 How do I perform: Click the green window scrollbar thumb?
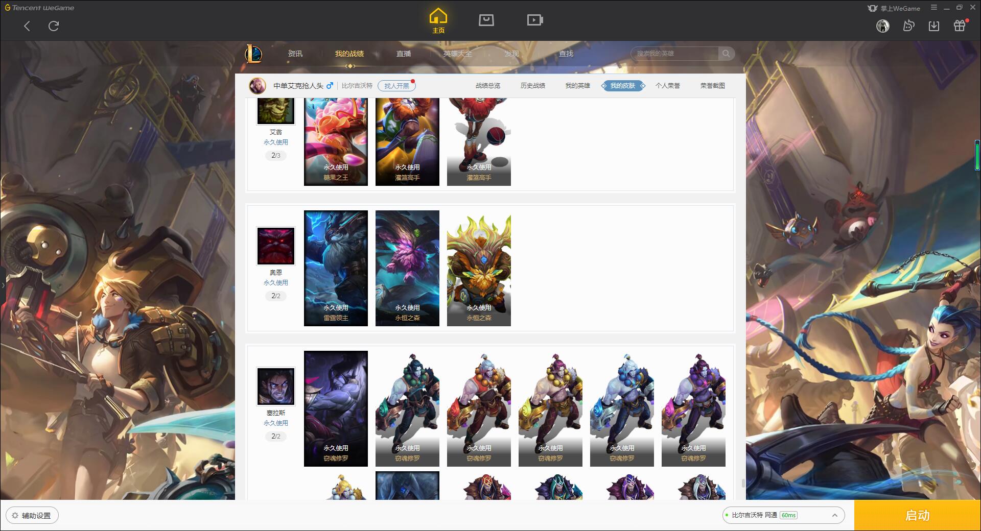tap(977, 155)
